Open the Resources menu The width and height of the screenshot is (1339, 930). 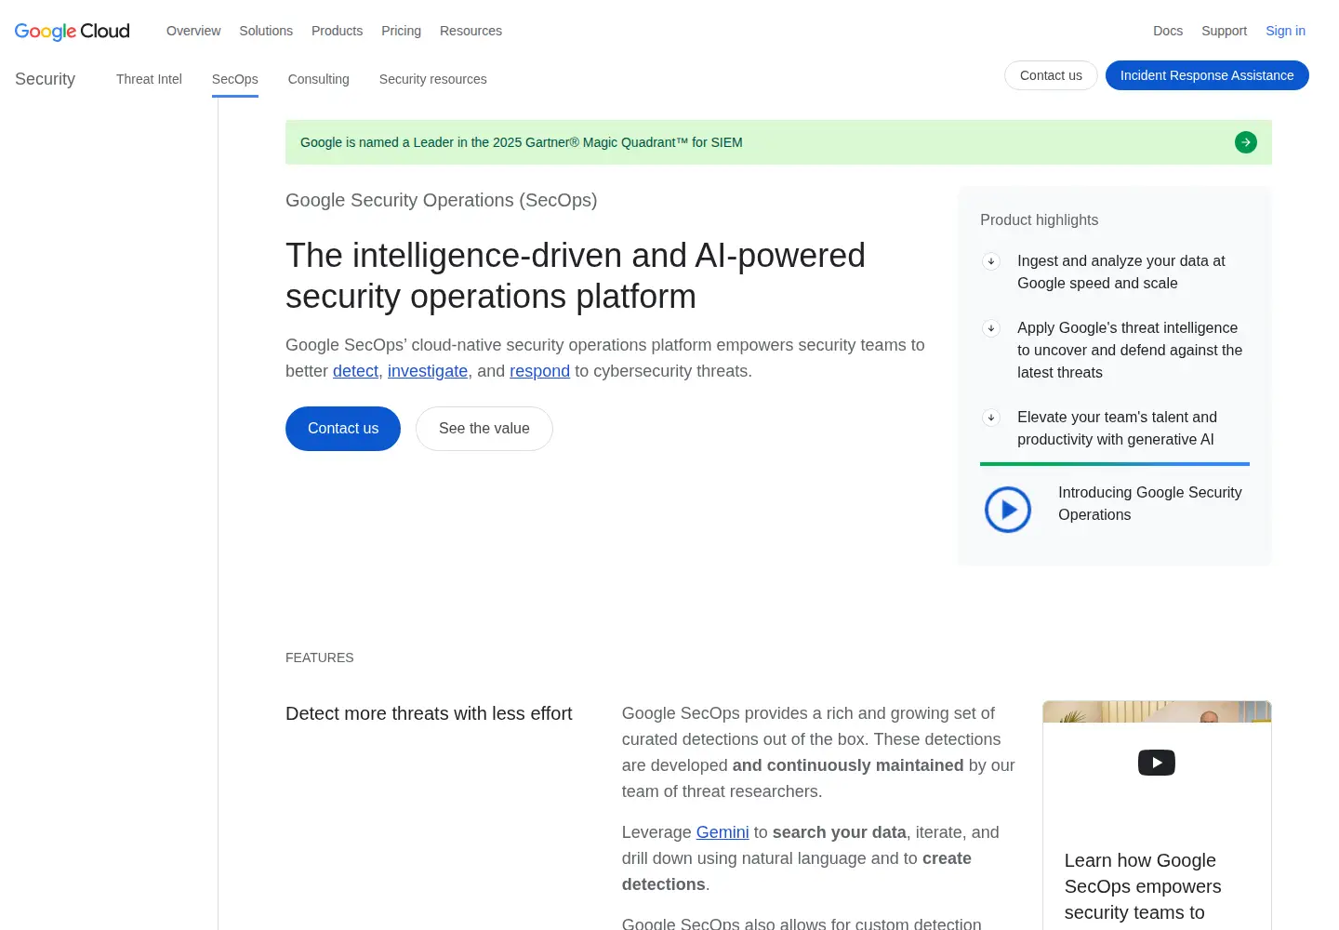pyautogui.click(x=471, y=31)
